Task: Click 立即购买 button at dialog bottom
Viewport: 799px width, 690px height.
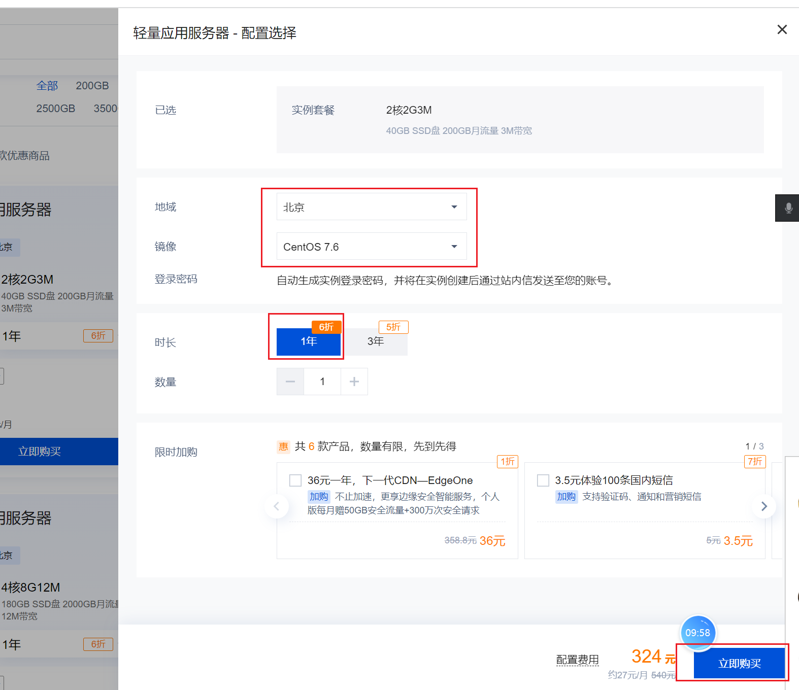Action: coord(739,663)
